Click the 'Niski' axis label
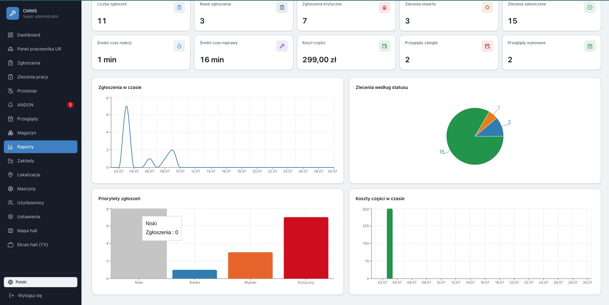The height and width of the screenshot is (305, 609). [139, 282]
